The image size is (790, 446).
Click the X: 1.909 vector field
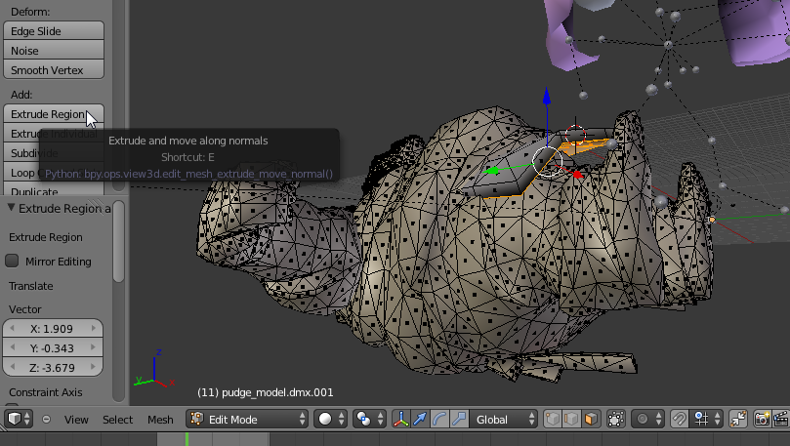(x=53, y=329)
